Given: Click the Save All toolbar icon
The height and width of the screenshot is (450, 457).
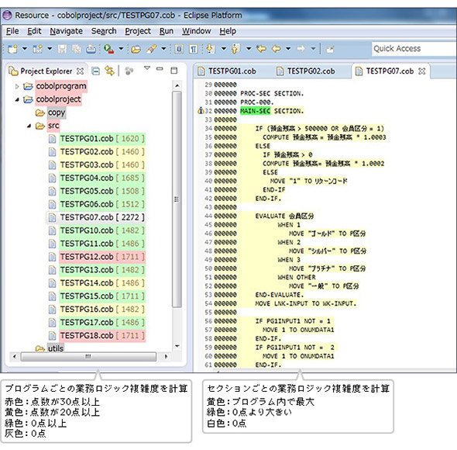Looking at the screenshot, I should (77, 49).
